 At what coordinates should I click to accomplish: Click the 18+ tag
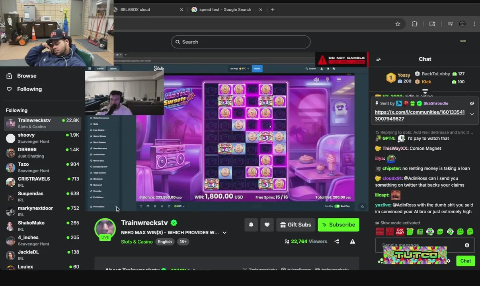[x=183, y=242]
